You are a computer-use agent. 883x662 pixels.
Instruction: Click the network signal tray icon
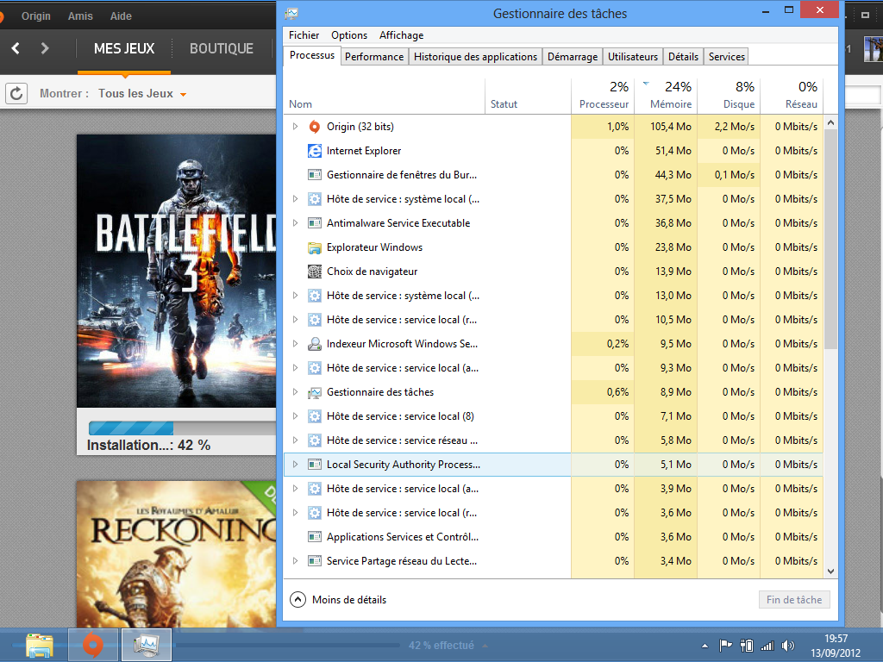tap(767, 646)
